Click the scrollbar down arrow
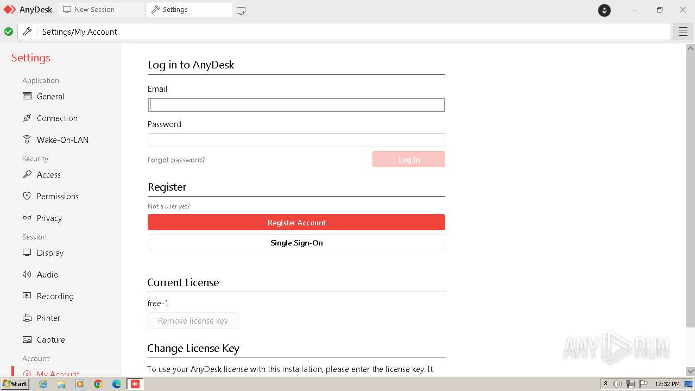 pos(691,371)
